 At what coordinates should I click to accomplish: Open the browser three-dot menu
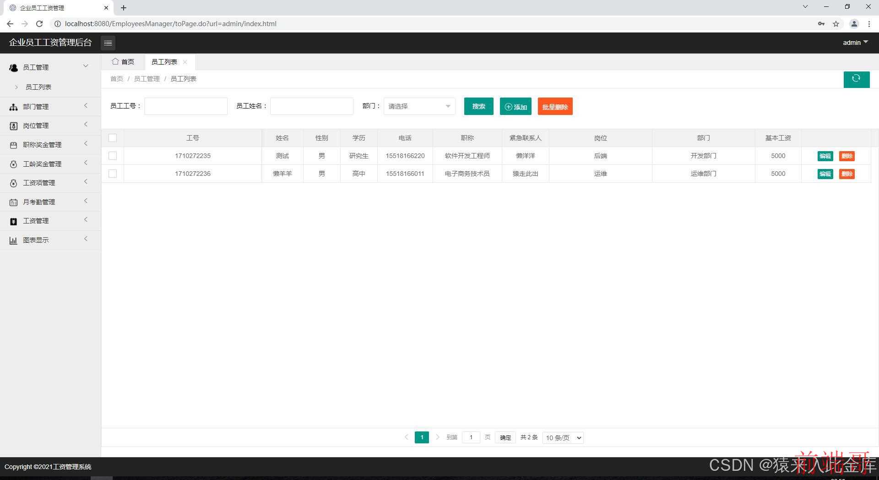point(869,24)
